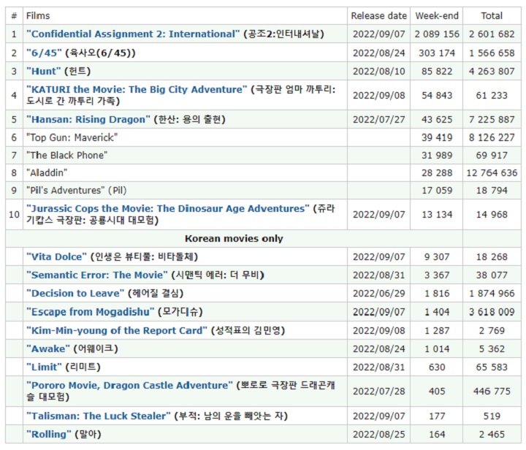Select total value 1 874 966
The image size is (526, 450).
(x=492, y=294)
